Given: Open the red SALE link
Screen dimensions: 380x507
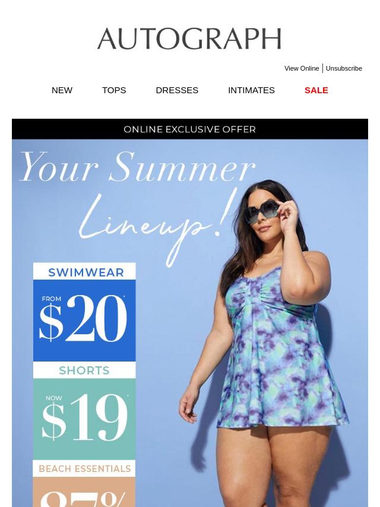Looking at the screenshot, I should (316, 90).
